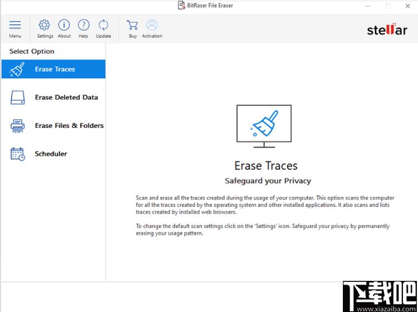Select the Erase Traces option

point(53,69)
